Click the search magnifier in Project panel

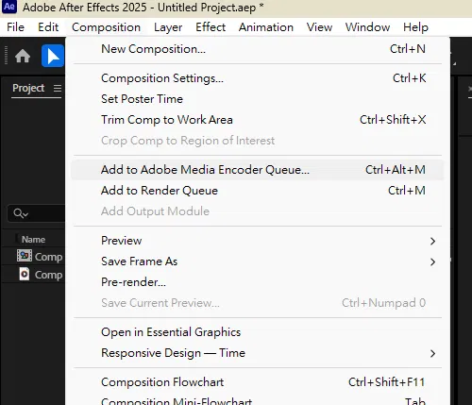click(21, 213)
